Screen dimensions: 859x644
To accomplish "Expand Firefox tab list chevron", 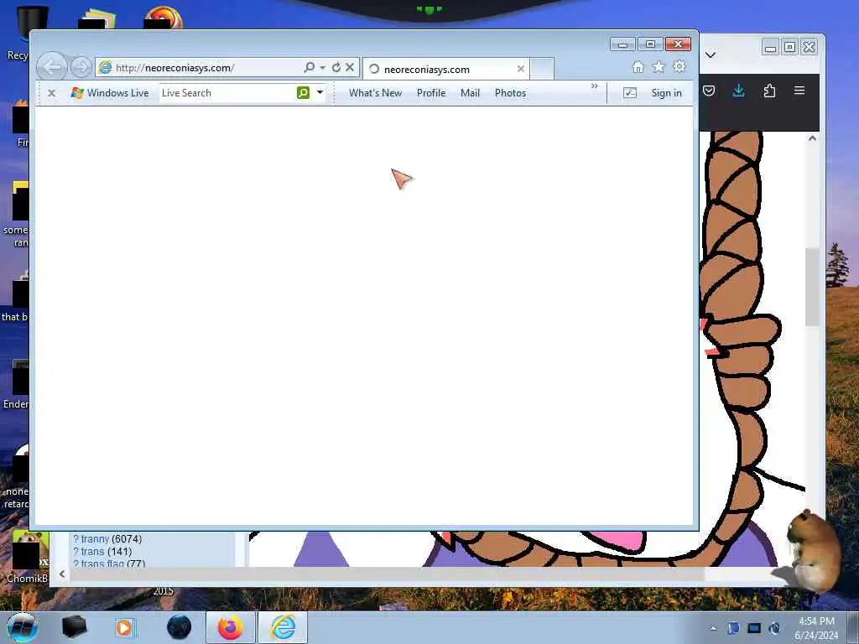I will [711, 55].
